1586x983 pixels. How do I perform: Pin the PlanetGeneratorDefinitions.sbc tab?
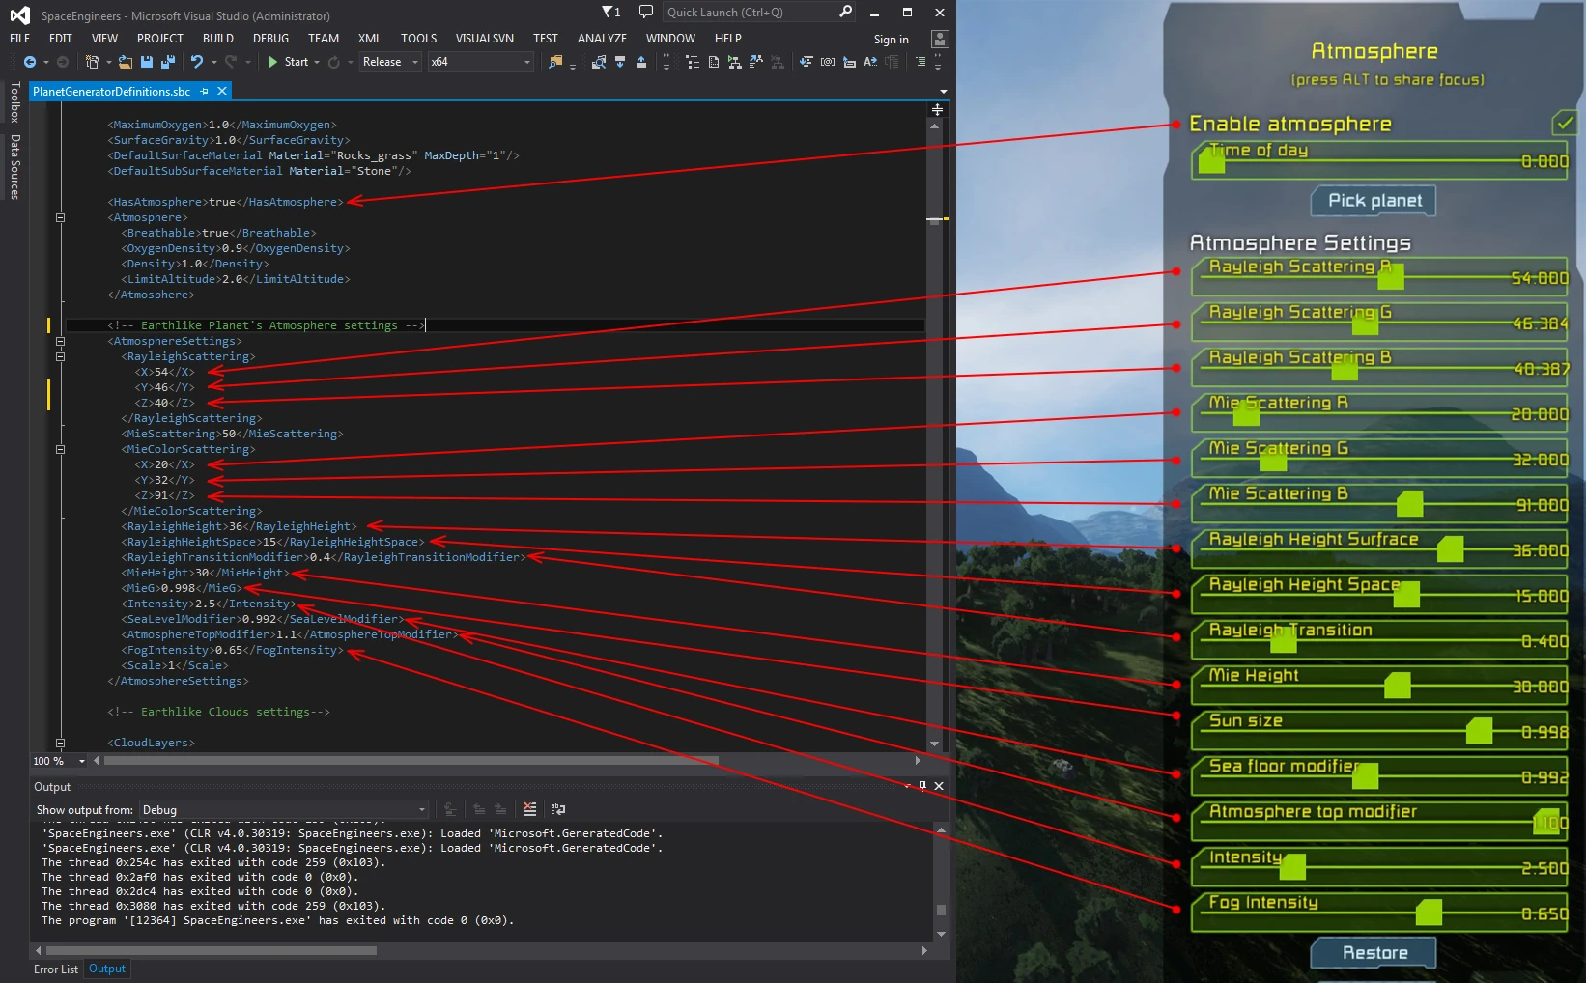coord(204,91)
